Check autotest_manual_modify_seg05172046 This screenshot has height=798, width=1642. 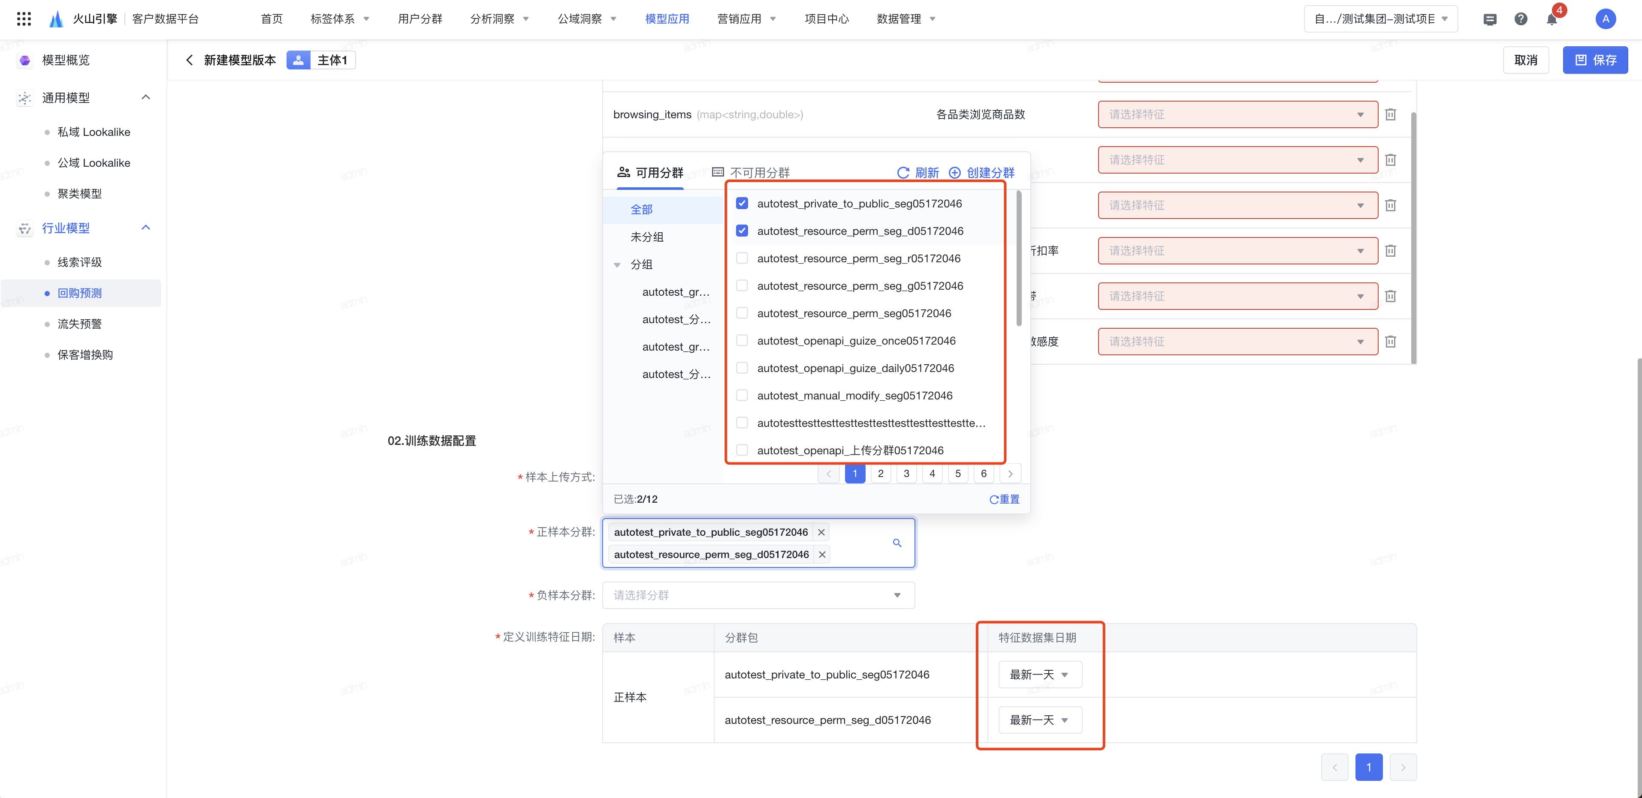point(742,396)
